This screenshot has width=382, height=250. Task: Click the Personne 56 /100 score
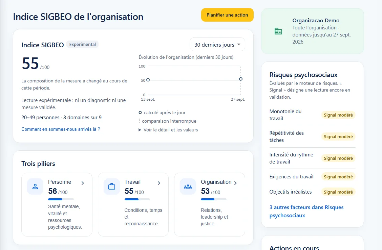[x=58, y=191]
